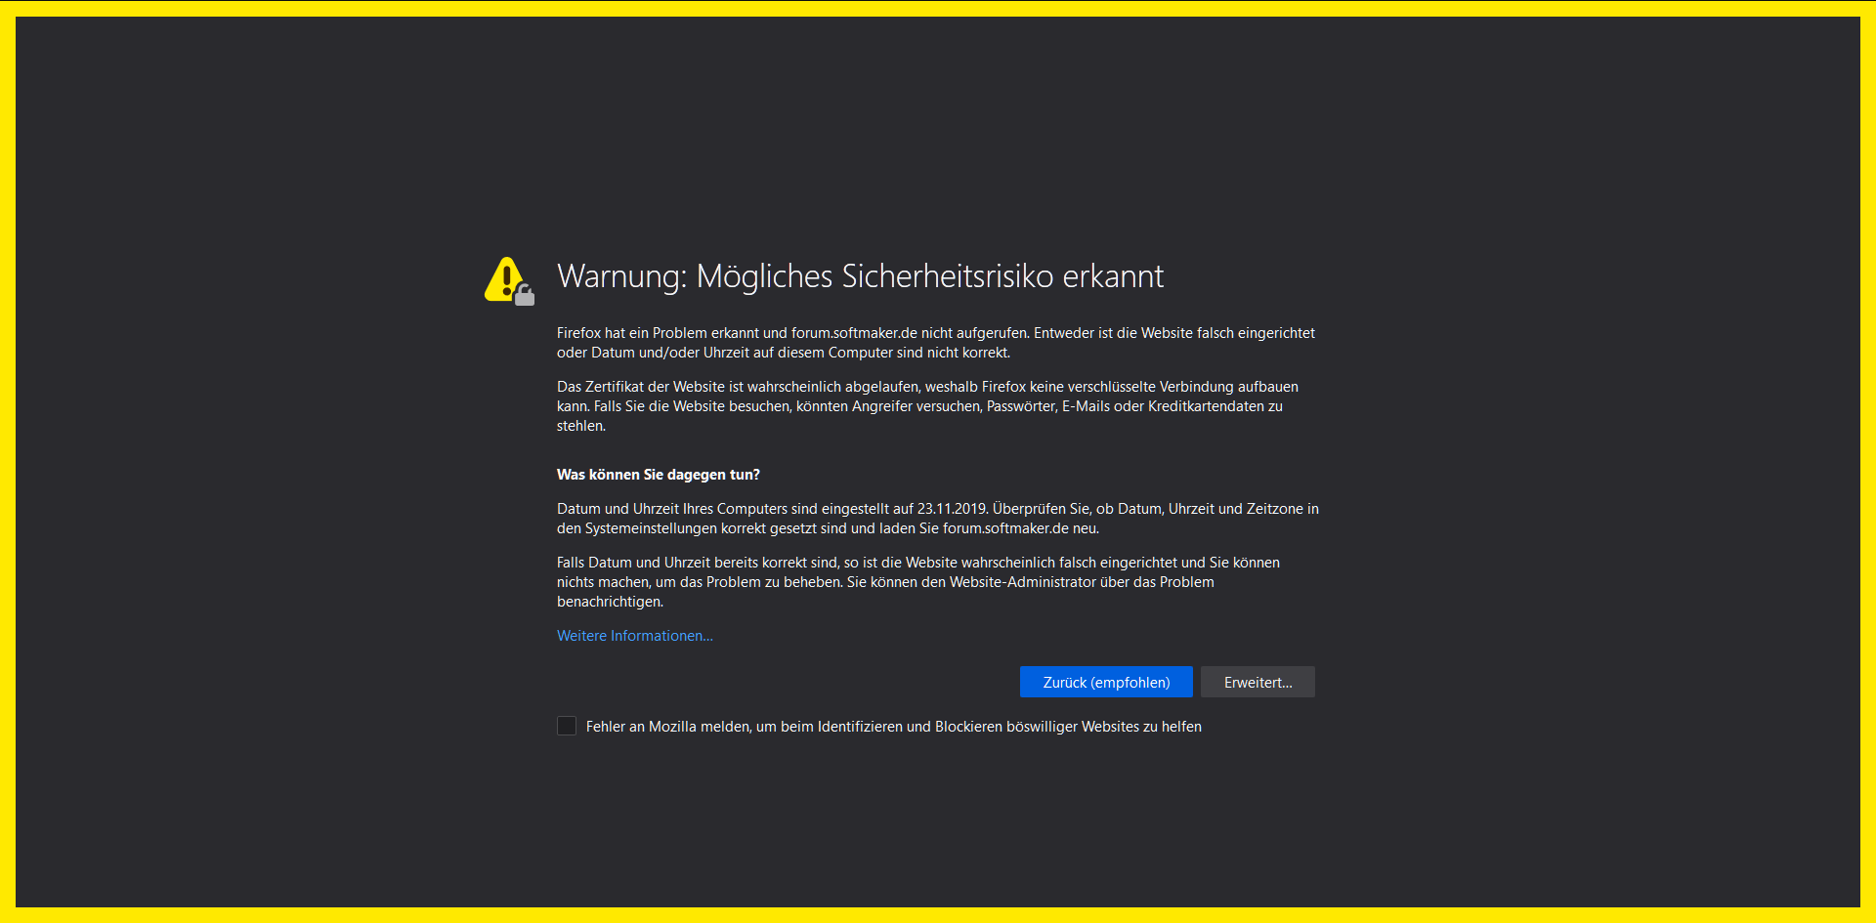Click the Zurück (empfohlen) button
The width and height of the screenshot is (1876, 923).
pyautogui.click(x=1106, y=682)
